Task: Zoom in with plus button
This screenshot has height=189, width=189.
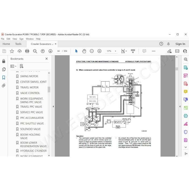Action: coord(99,51)
